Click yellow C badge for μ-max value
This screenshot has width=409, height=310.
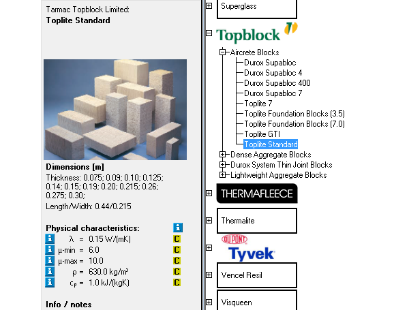pos(177,261)
